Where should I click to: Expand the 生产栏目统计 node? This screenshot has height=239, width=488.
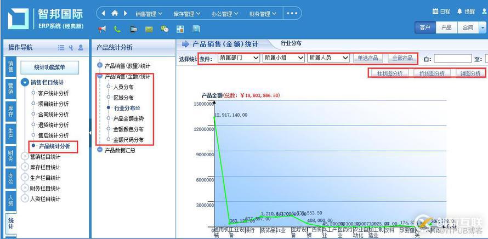[x=25, y=178]
